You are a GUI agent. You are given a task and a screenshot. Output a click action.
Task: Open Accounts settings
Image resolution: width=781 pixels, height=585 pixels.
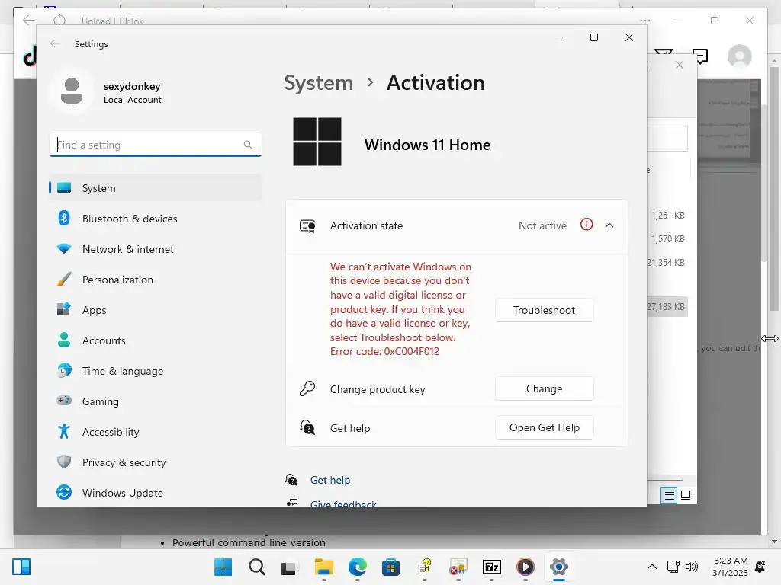click(156, 340)
